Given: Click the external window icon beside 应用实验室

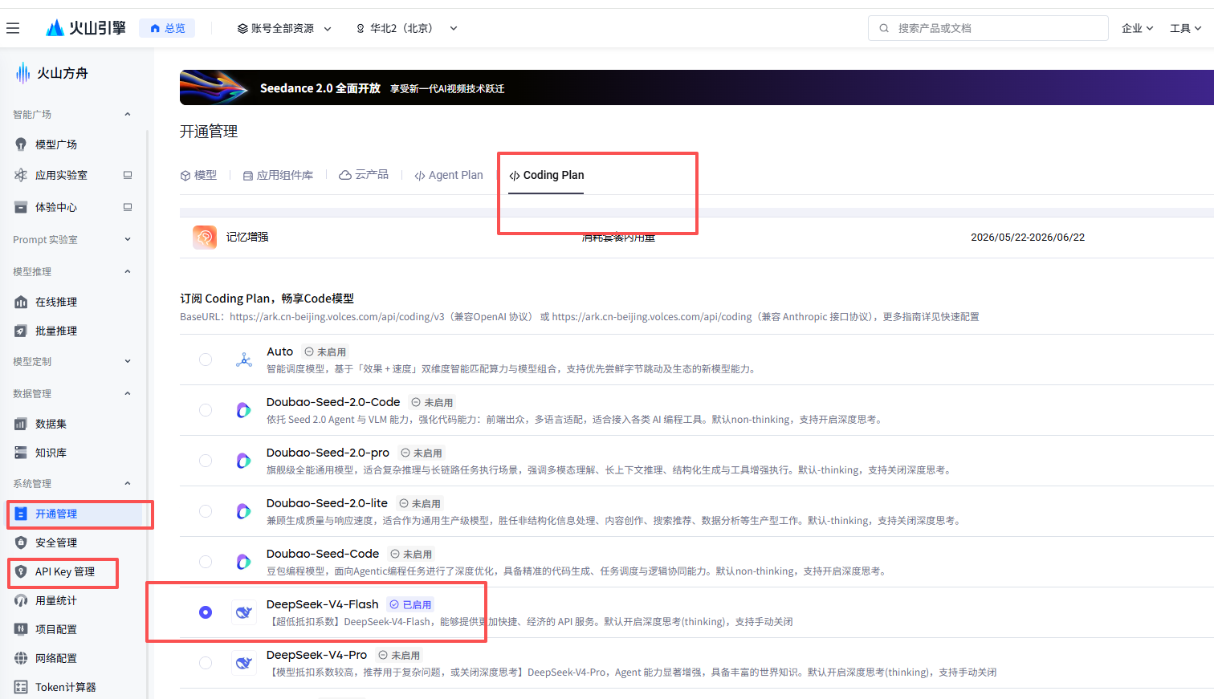Looking at the screenshot, I should click(x=128, y=175).
